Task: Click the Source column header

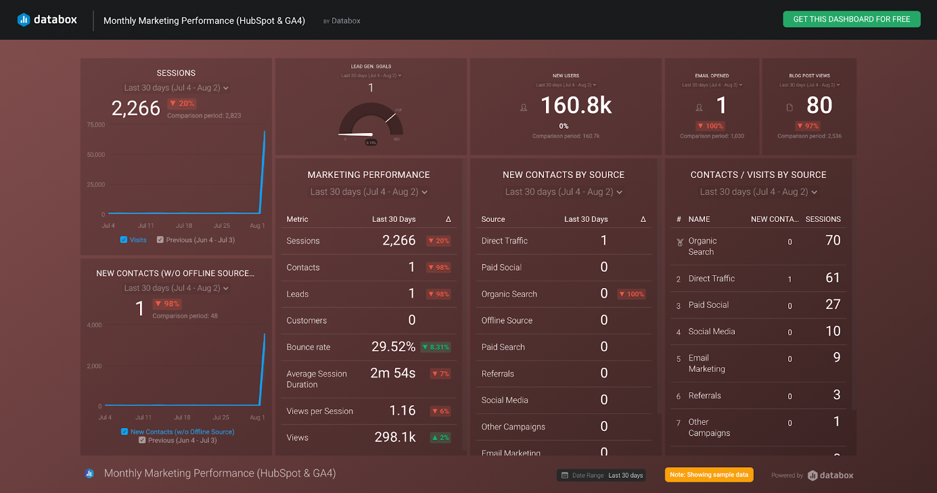Action: pyautogui.click(x=493, y=220)
